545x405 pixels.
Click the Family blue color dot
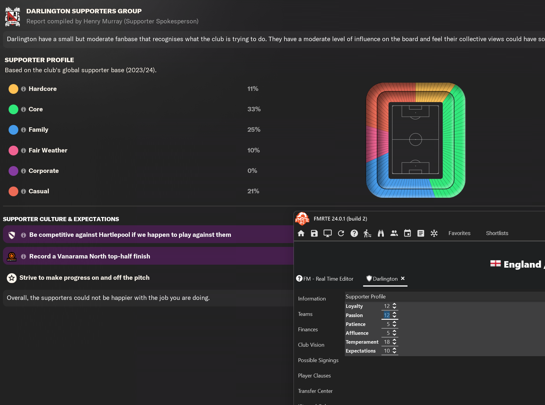(x=13, y=130)
